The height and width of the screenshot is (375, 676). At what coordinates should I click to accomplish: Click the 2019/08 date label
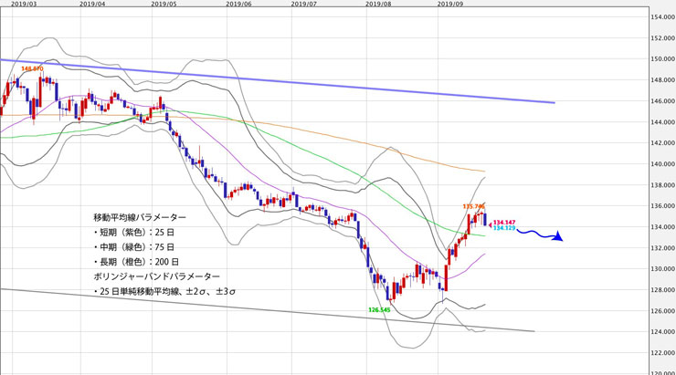point(378,4)
